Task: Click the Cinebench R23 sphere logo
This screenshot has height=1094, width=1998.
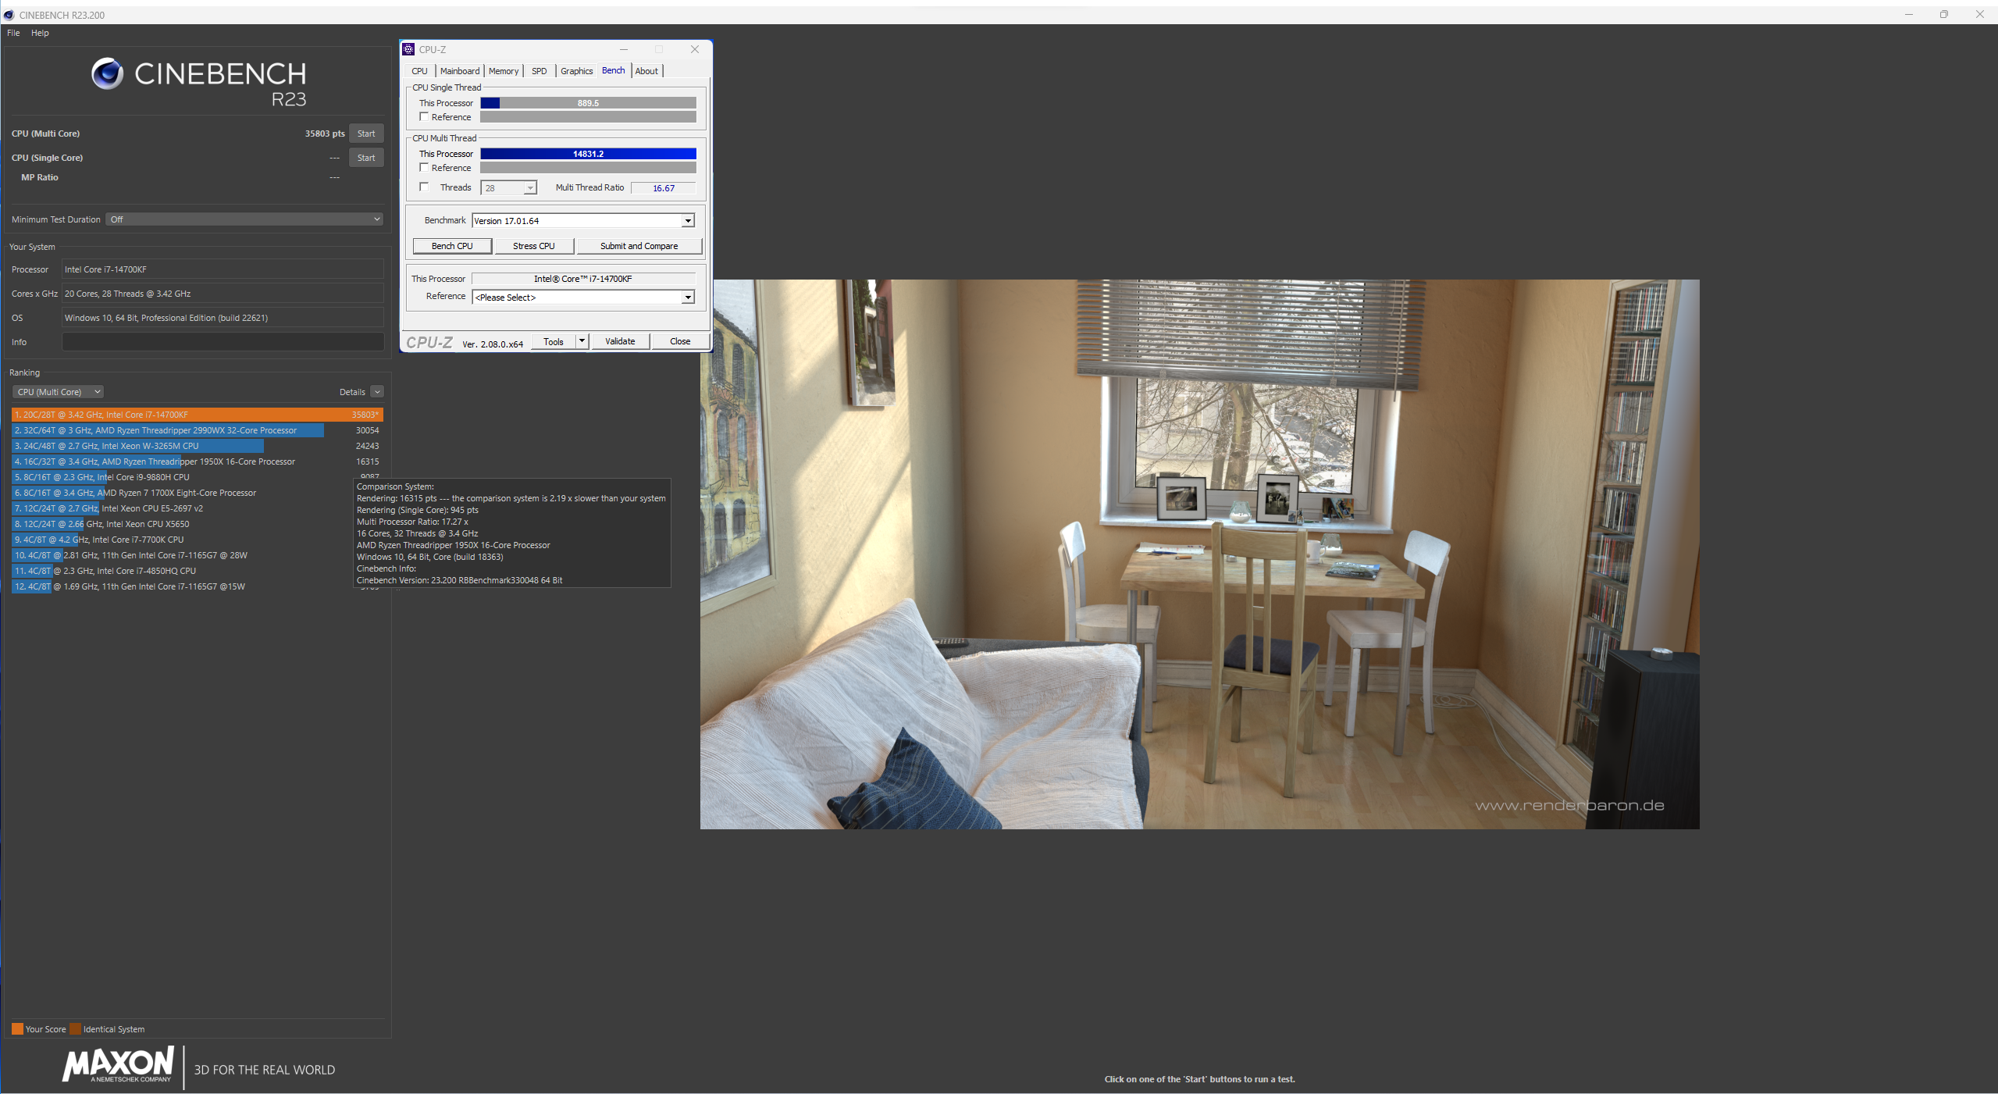Action: (108, 74)
